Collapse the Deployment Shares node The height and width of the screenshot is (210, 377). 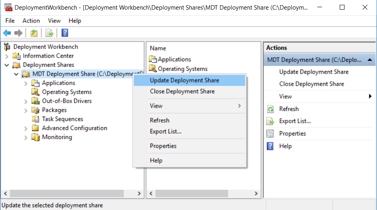7,65
